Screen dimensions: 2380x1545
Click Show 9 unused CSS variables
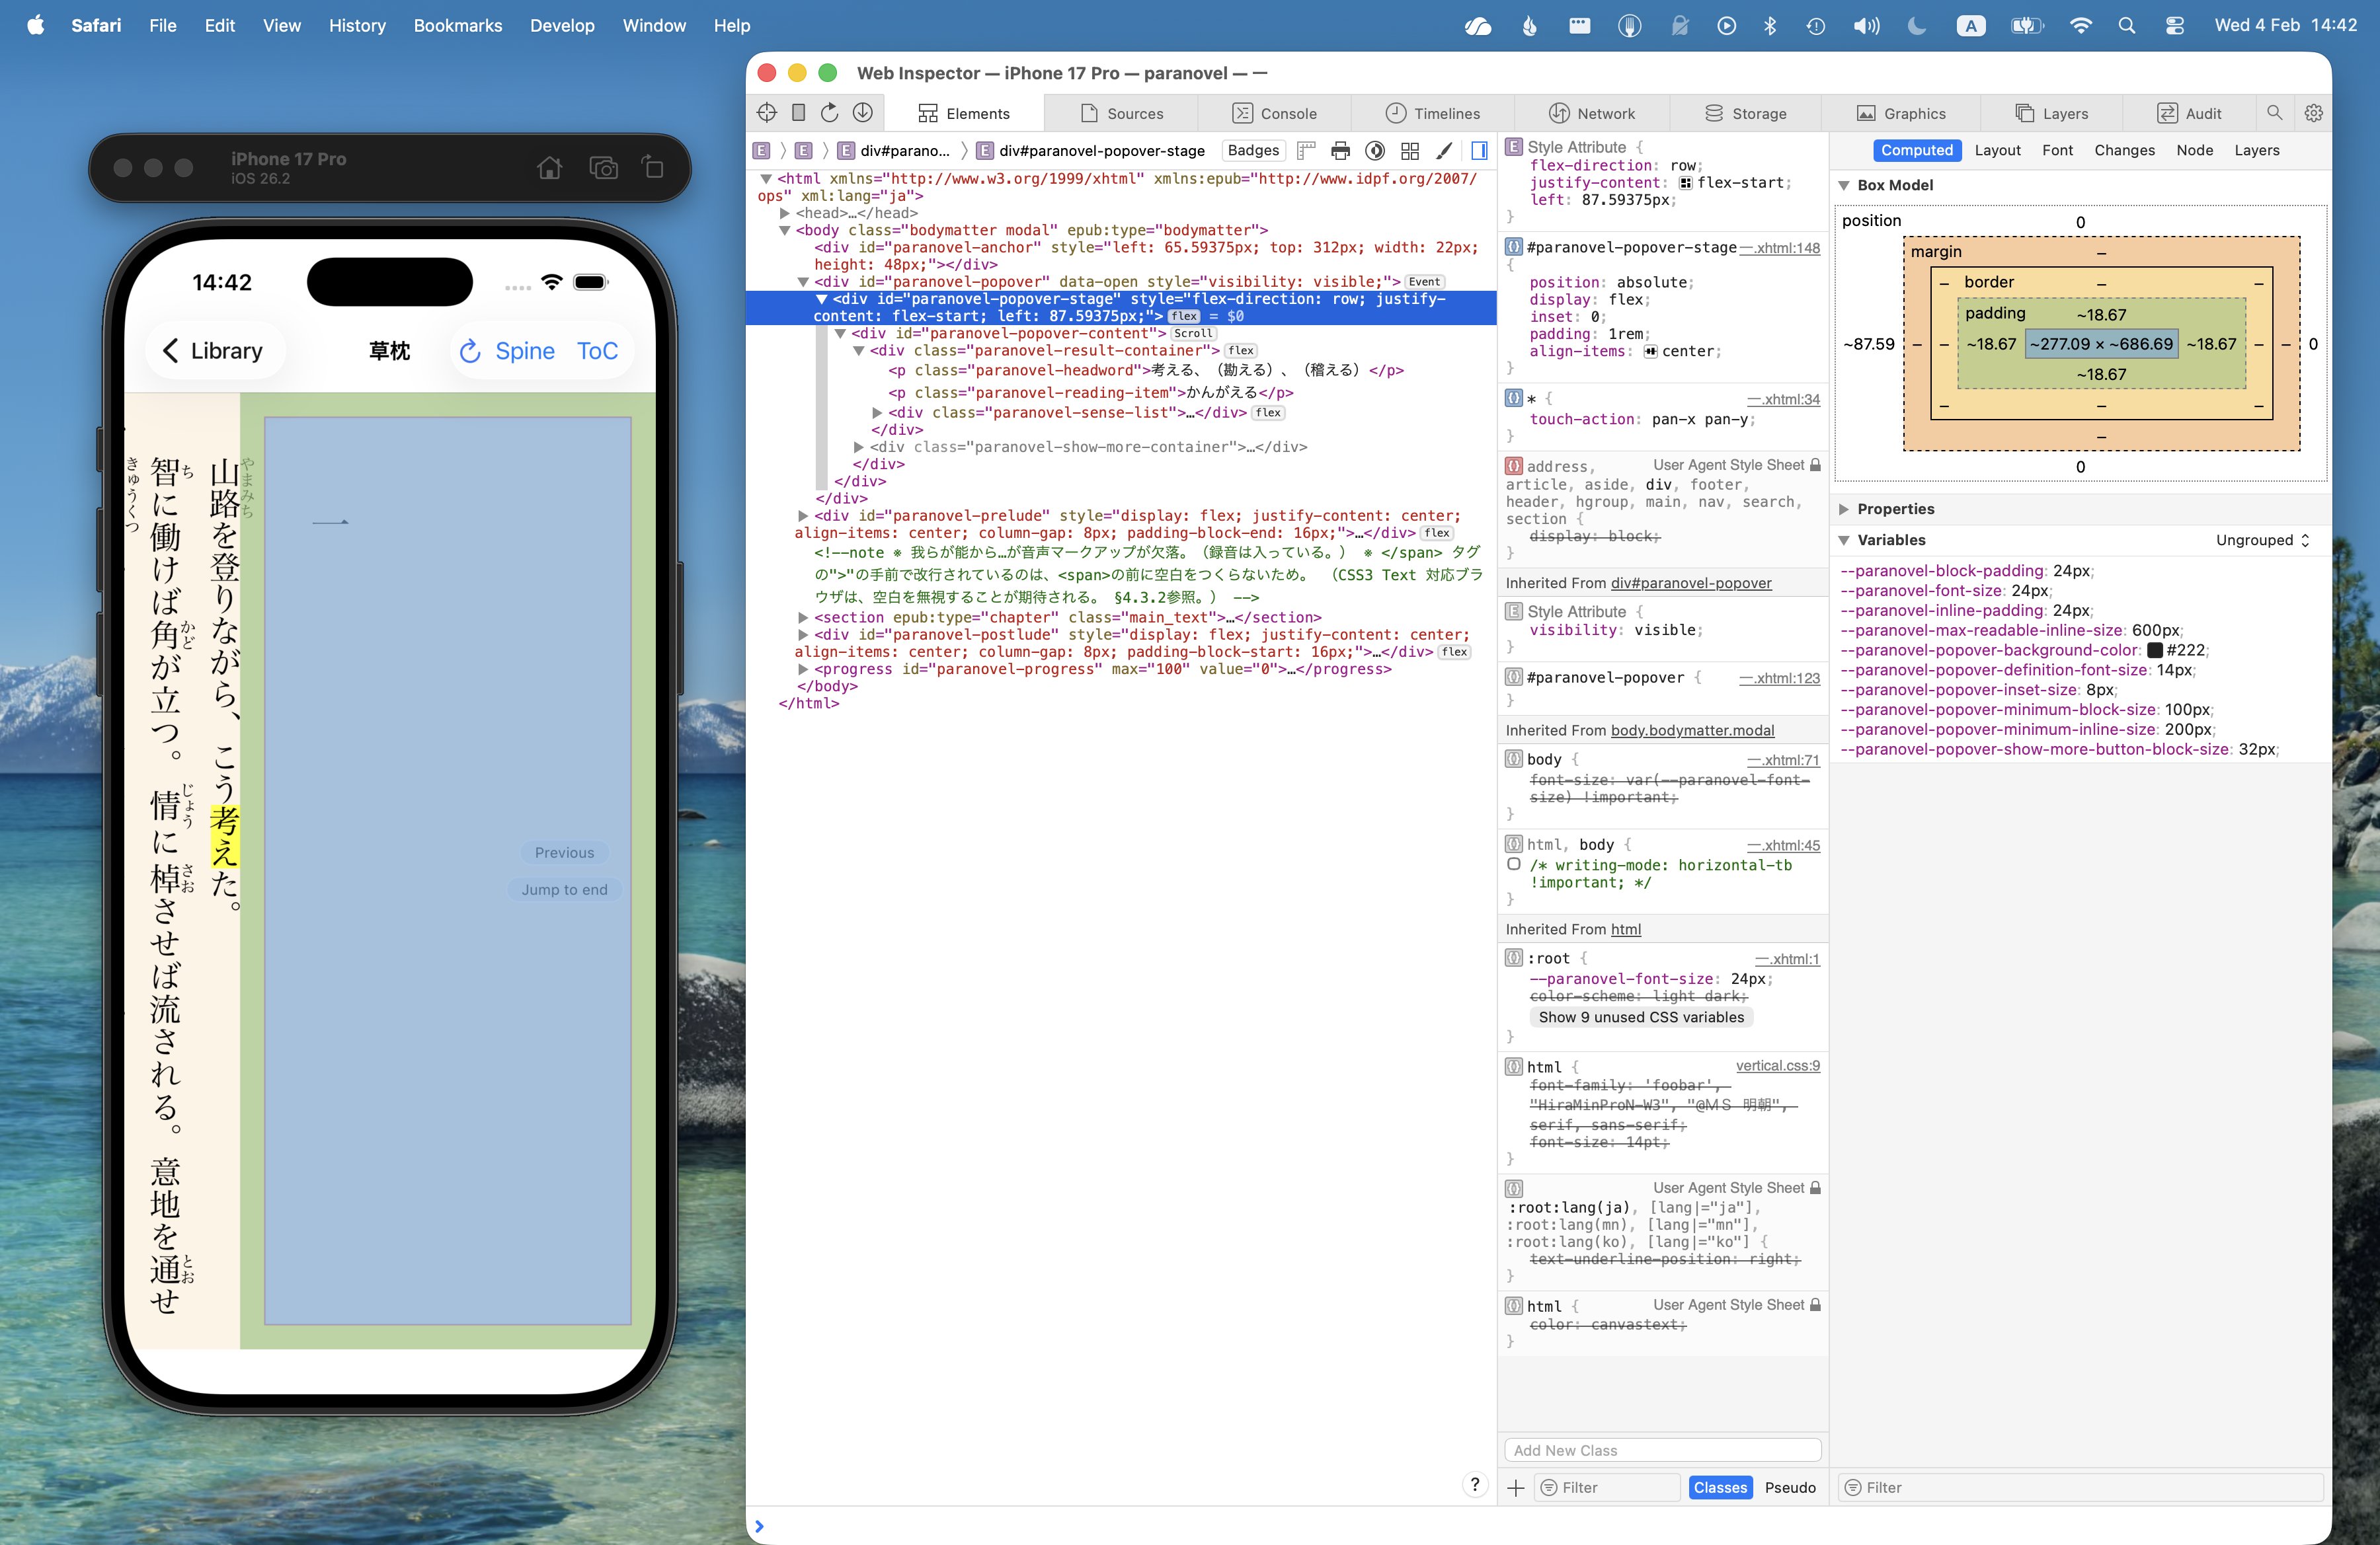[1640, 1018]
